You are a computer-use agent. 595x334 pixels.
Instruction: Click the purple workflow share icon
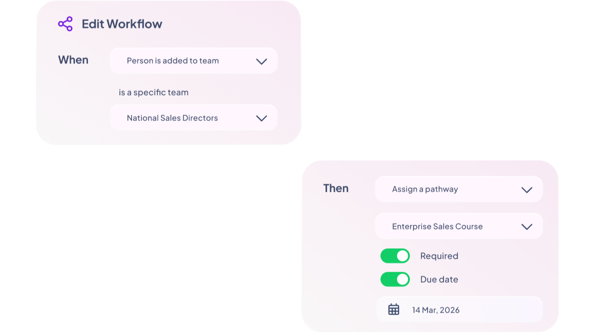point(65,24)
